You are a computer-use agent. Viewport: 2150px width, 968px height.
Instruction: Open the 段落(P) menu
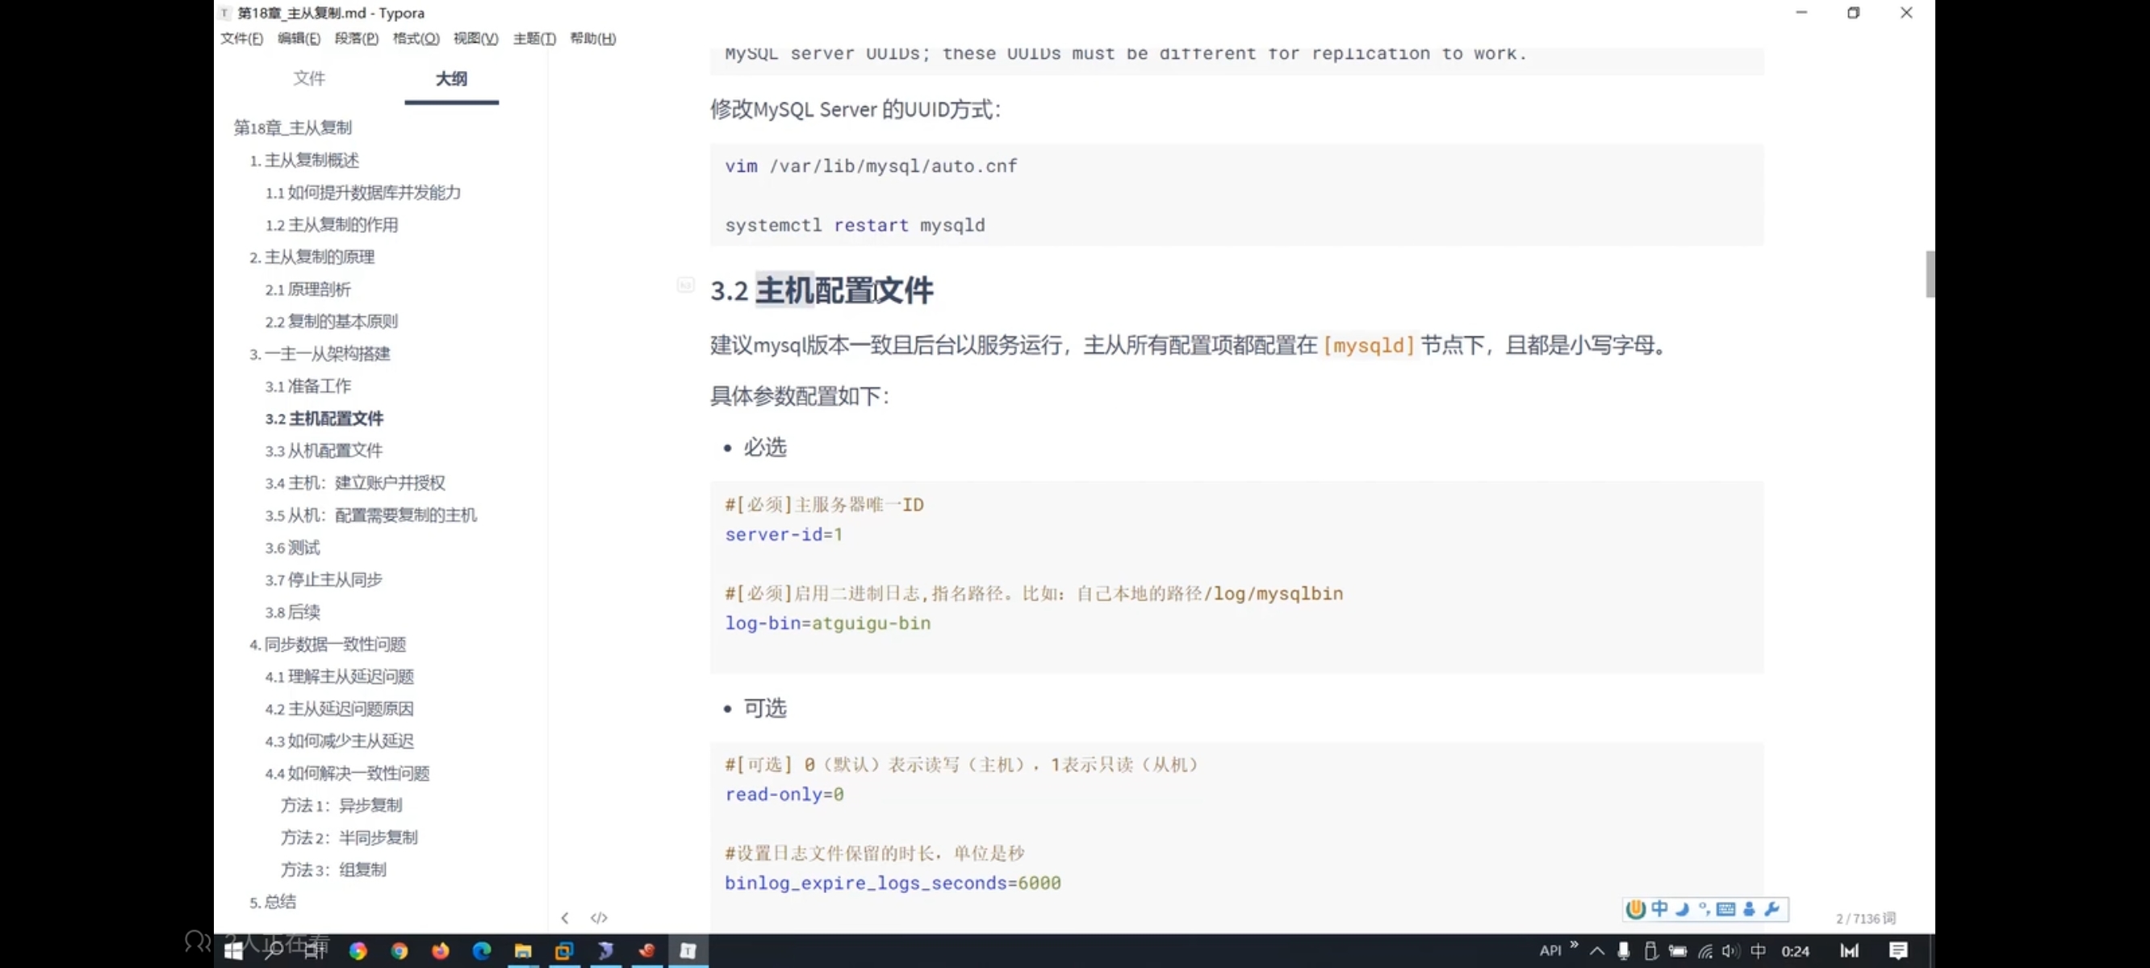(357, 39)
